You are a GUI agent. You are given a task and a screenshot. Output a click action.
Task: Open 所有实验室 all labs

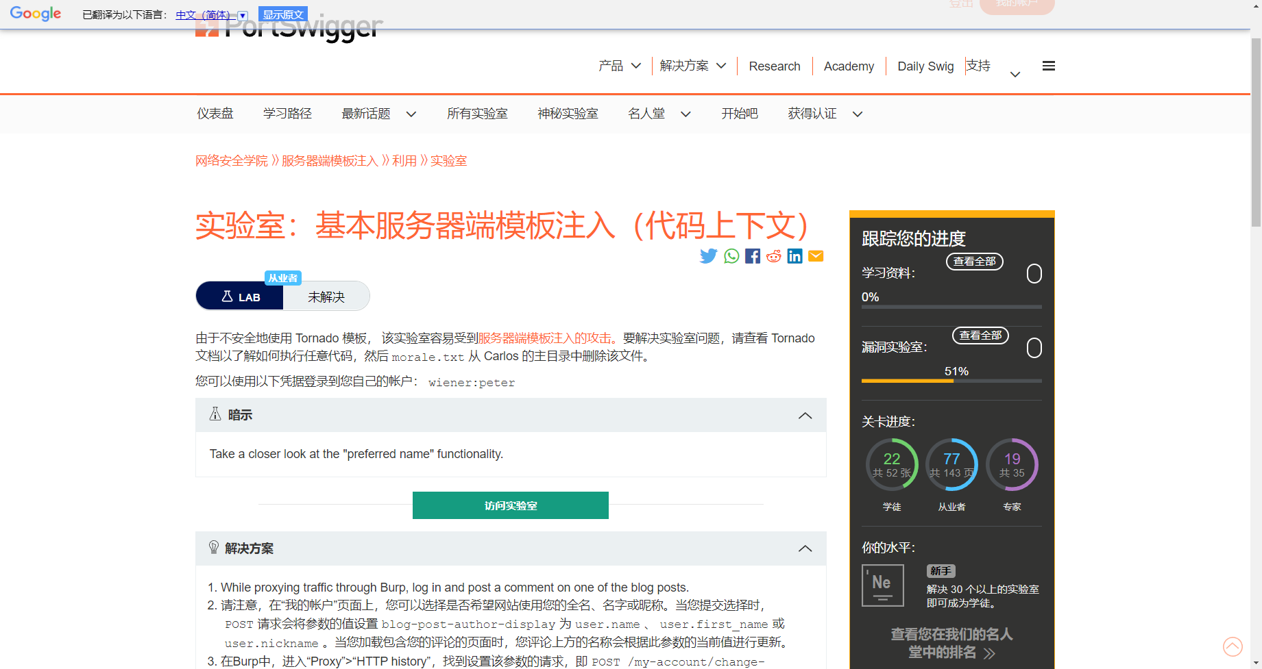pyautogui.click(x=477, y=114)
